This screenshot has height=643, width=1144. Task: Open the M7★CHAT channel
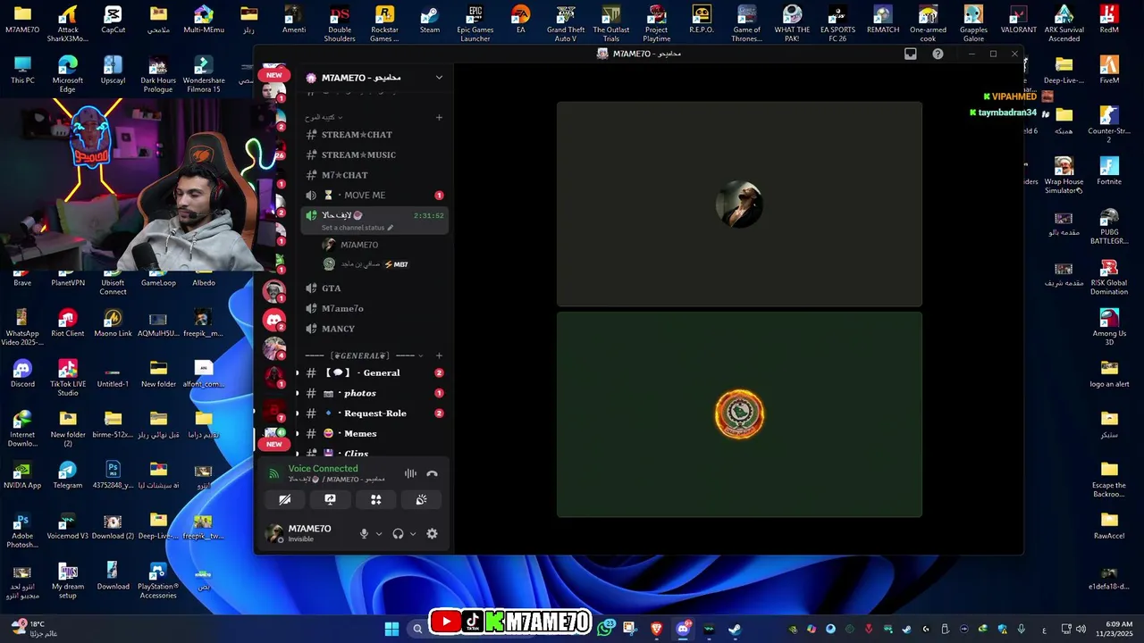click(x=374, y=175)
